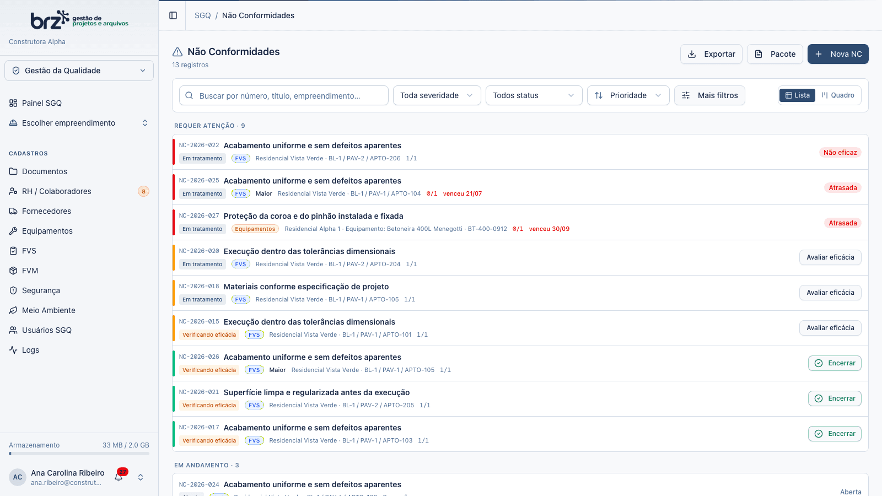Open NC-2026-022 Acabamento uniforme row
The height and width of the screenshot is (496, 882).
(x=520, y=152)
